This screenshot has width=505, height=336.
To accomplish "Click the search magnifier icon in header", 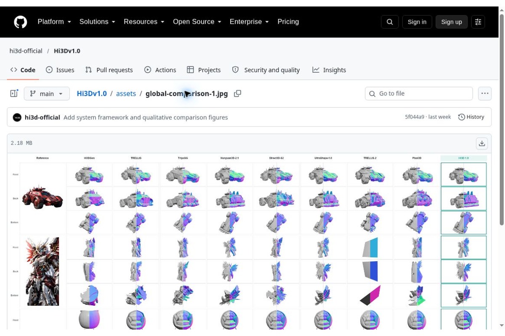I will (390, 22).
